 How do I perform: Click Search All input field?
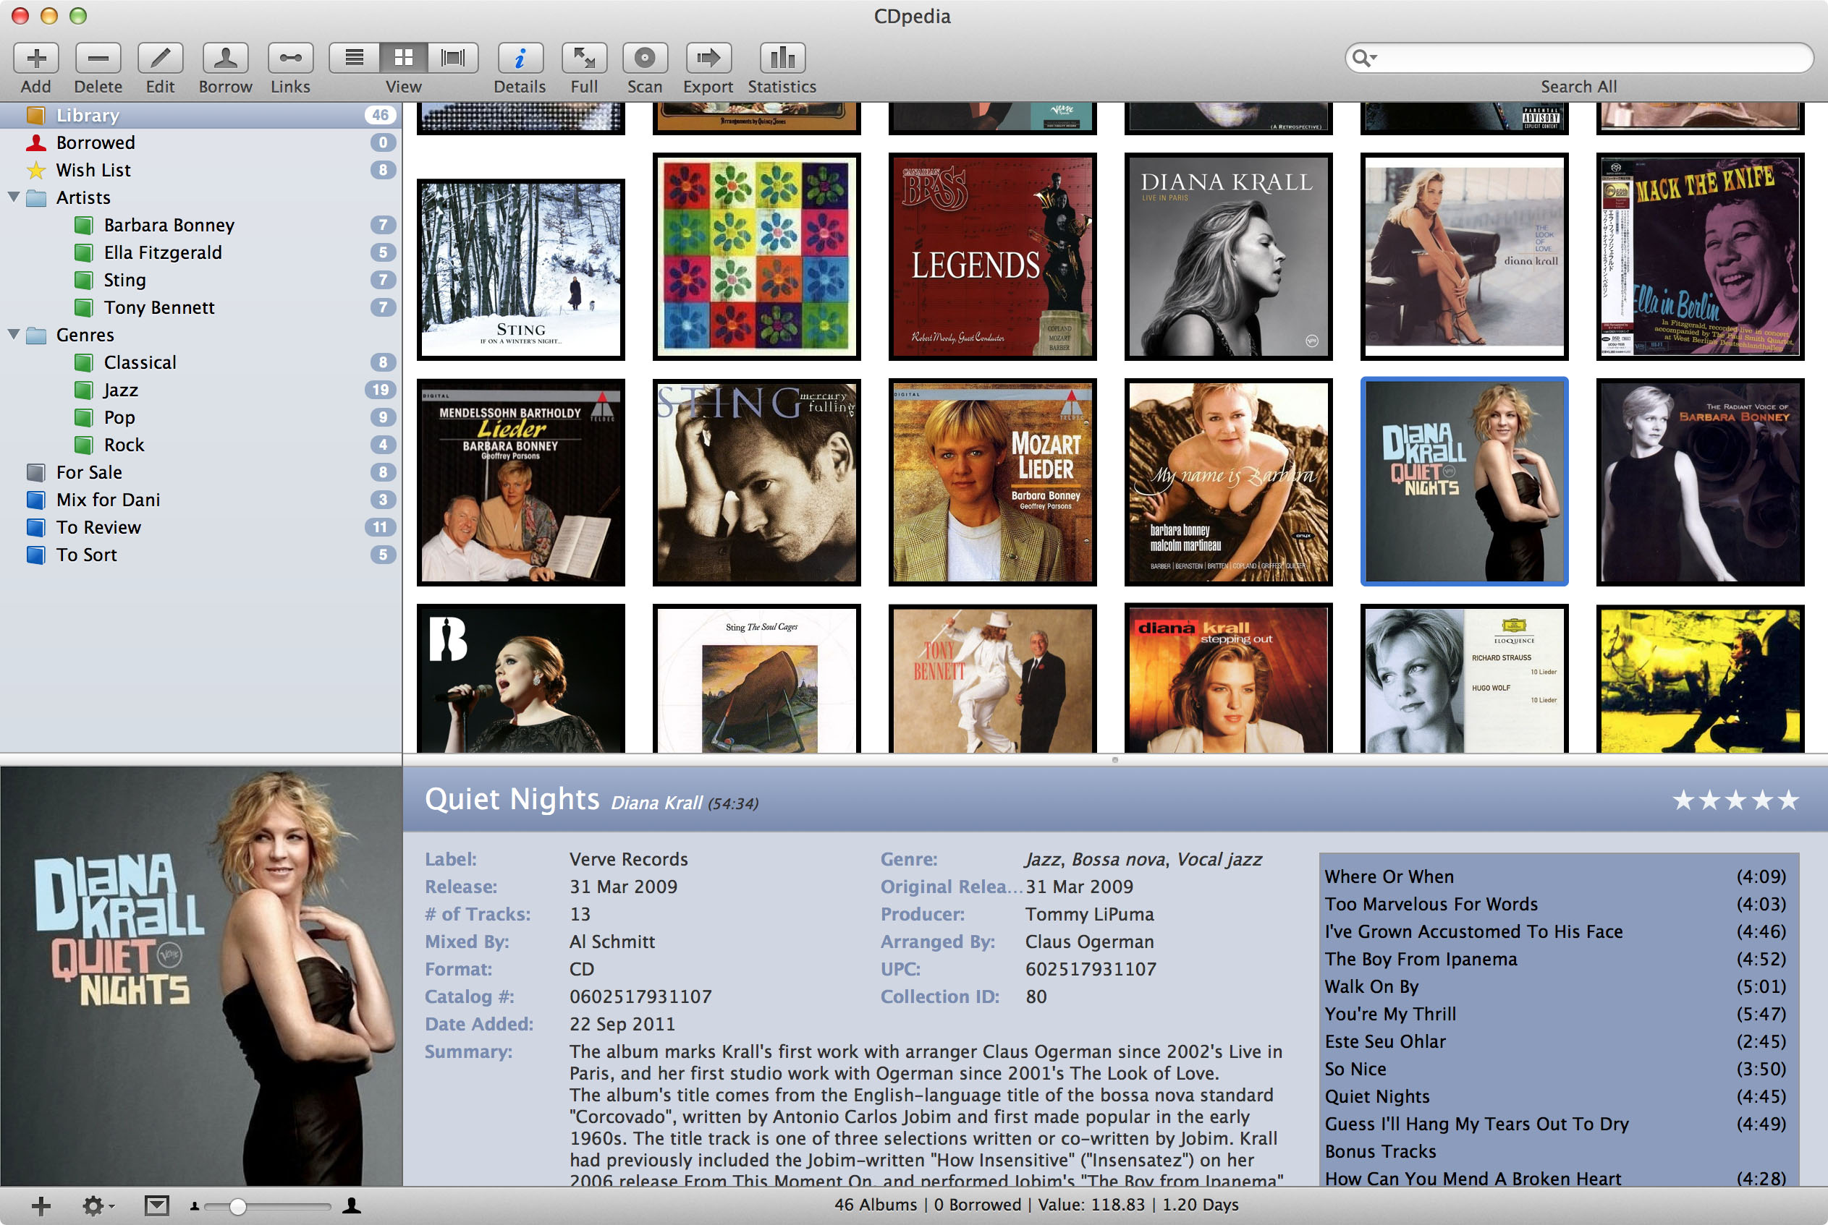tap(1581, 56)
